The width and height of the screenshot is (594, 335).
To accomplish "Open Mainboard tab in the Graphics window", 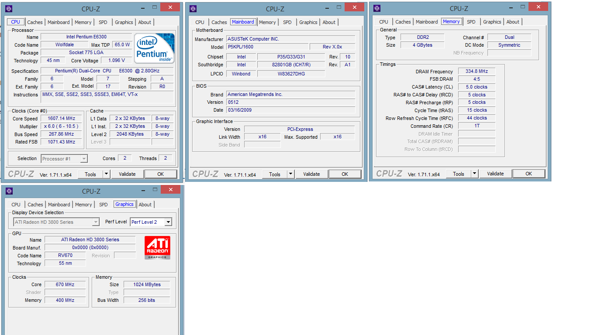I will [59, 205].
